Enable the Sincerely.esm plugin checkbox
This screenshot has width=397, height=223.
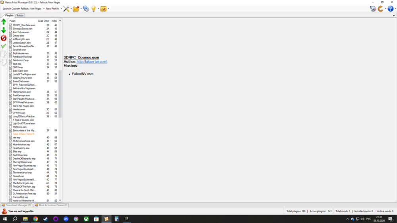[x=10, y=50]
